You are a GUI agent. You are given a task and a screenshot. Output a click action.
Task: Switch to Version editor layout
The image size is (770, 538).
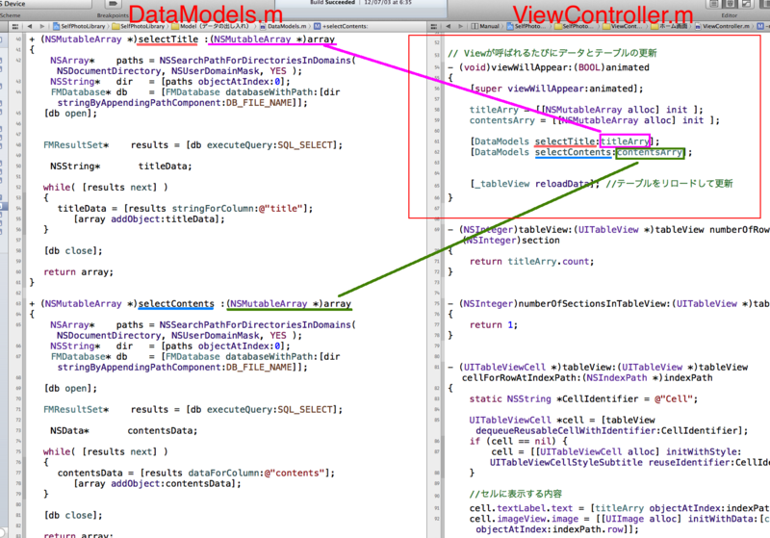click(x=747, y=4)
